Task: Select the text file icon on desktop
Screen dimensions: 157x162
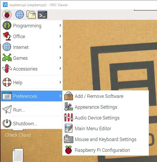Action: pos(18,155)
